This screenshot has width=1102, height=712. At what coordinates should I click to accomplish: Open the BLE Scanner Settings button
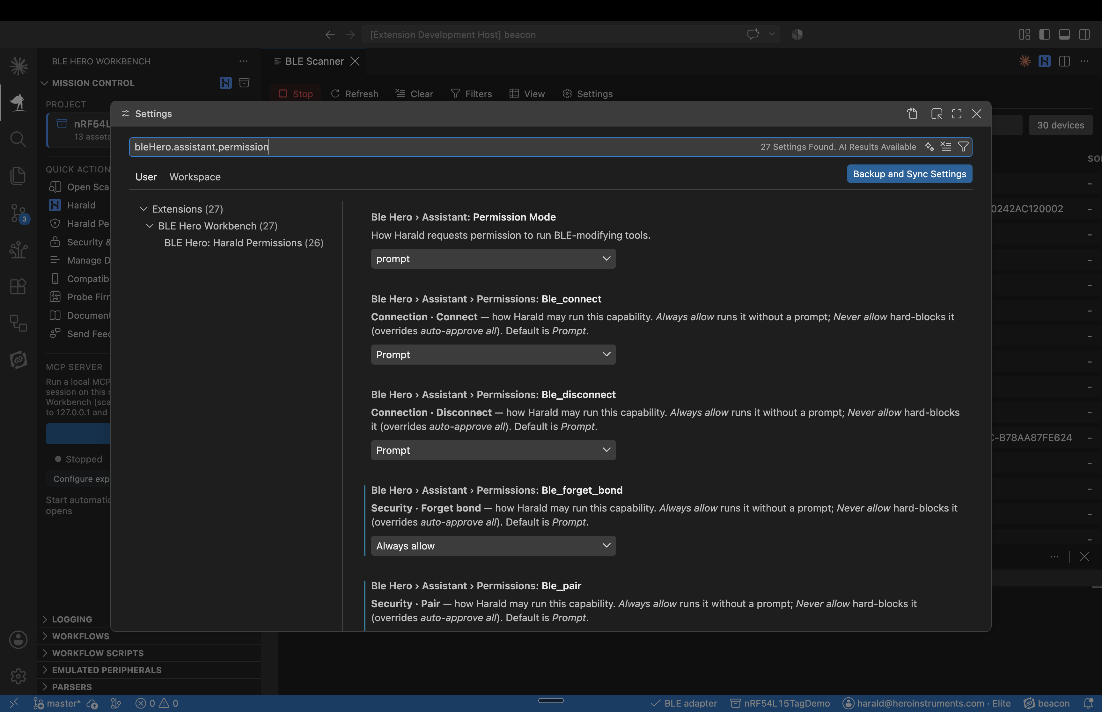pyautogui.click(x=588, y=94)
